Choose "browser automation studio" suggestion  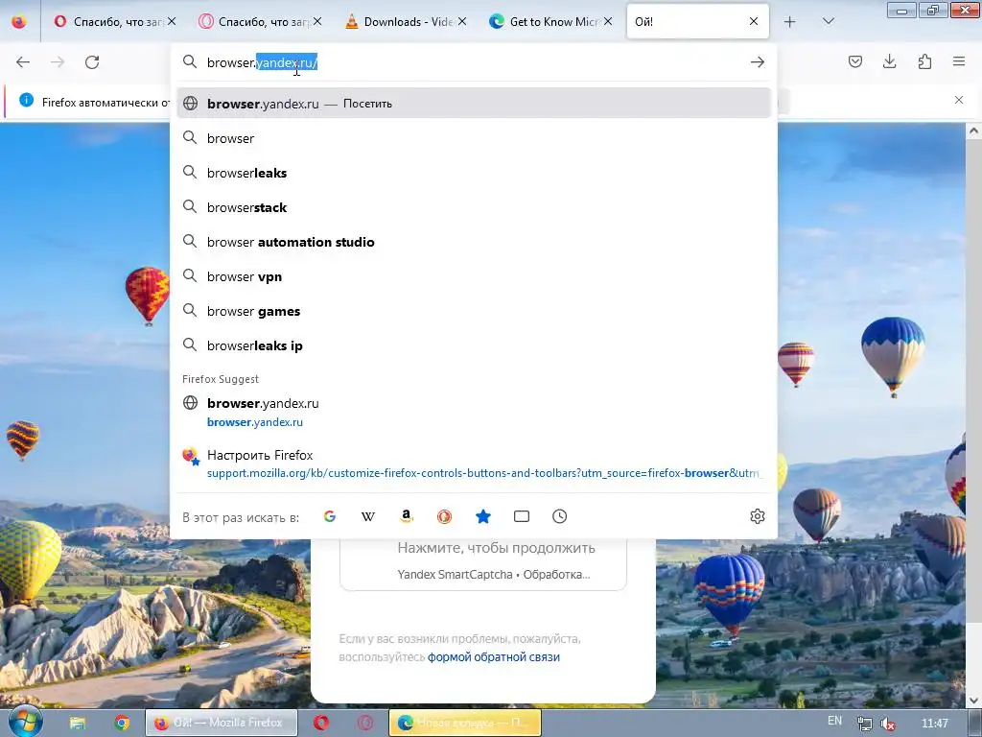(474, 242)
